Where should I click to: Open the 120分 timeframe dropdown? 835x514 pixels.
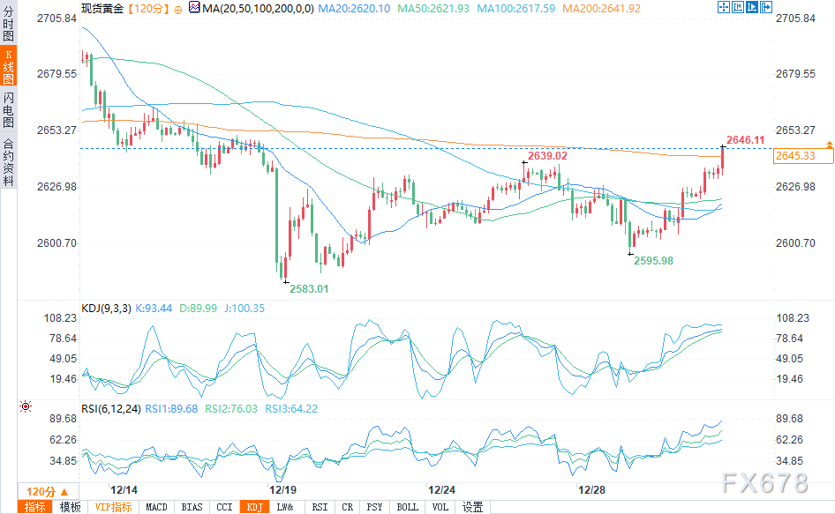point(48,492)
